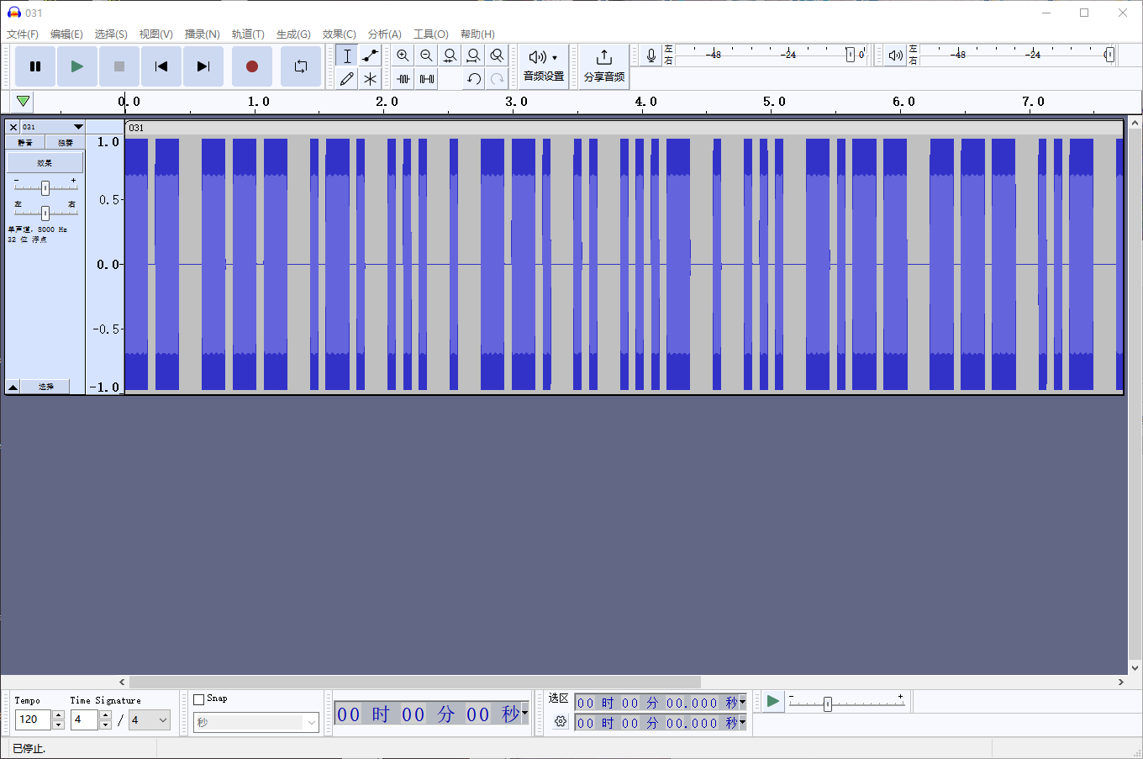The image size is (1143, 759).
Task: Skip to start of the track
Action: tap(161, 66)
